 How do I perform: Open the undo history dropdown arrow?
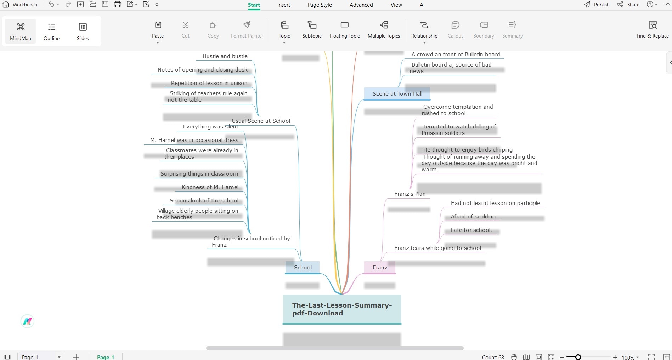[58, 5]
